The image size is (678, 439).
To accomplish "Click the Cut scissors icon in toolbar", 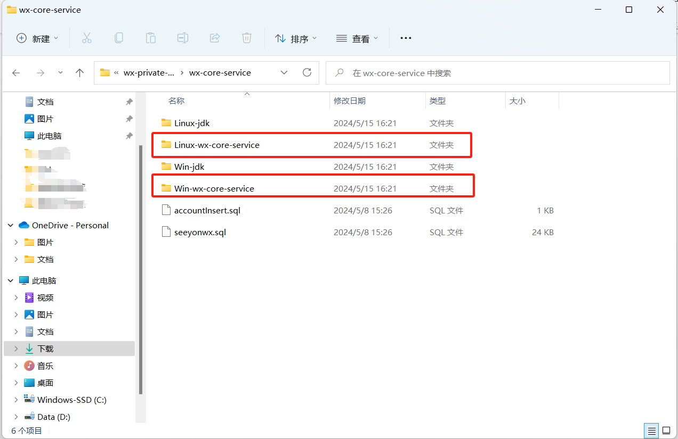I will [x=87, y=38].
